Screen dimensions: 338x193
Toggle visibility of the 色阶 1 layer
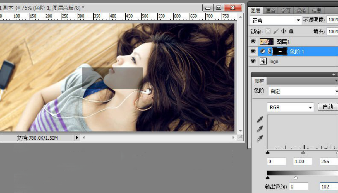pyautogui.click(x=253, y=52)
